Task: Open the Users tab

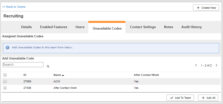Action: (x=80, y=27)
